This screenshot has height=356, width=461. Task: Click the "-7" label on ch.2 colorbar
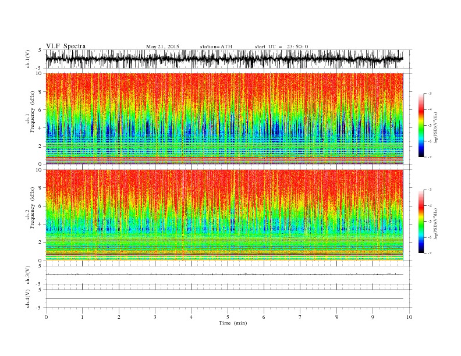point(430,253)
